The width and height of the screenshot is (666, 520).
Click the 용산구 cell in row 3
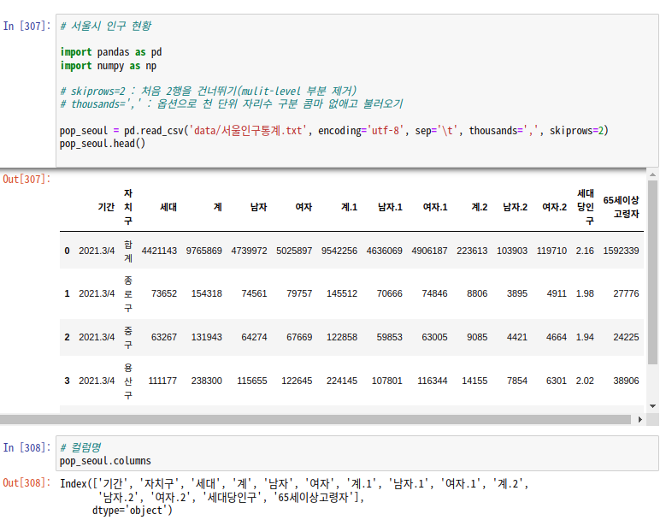point(128,381)
